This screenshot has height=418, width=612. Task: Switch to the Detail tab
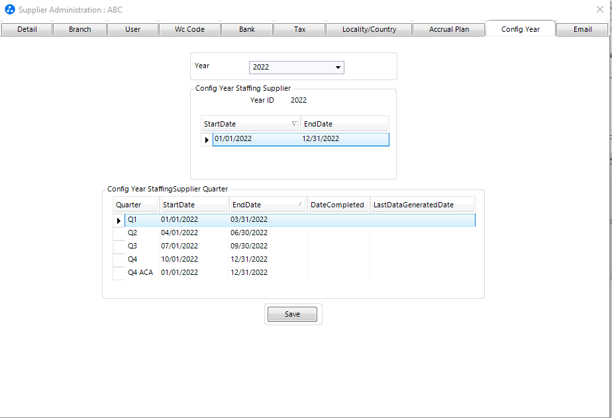coord(26,29)
